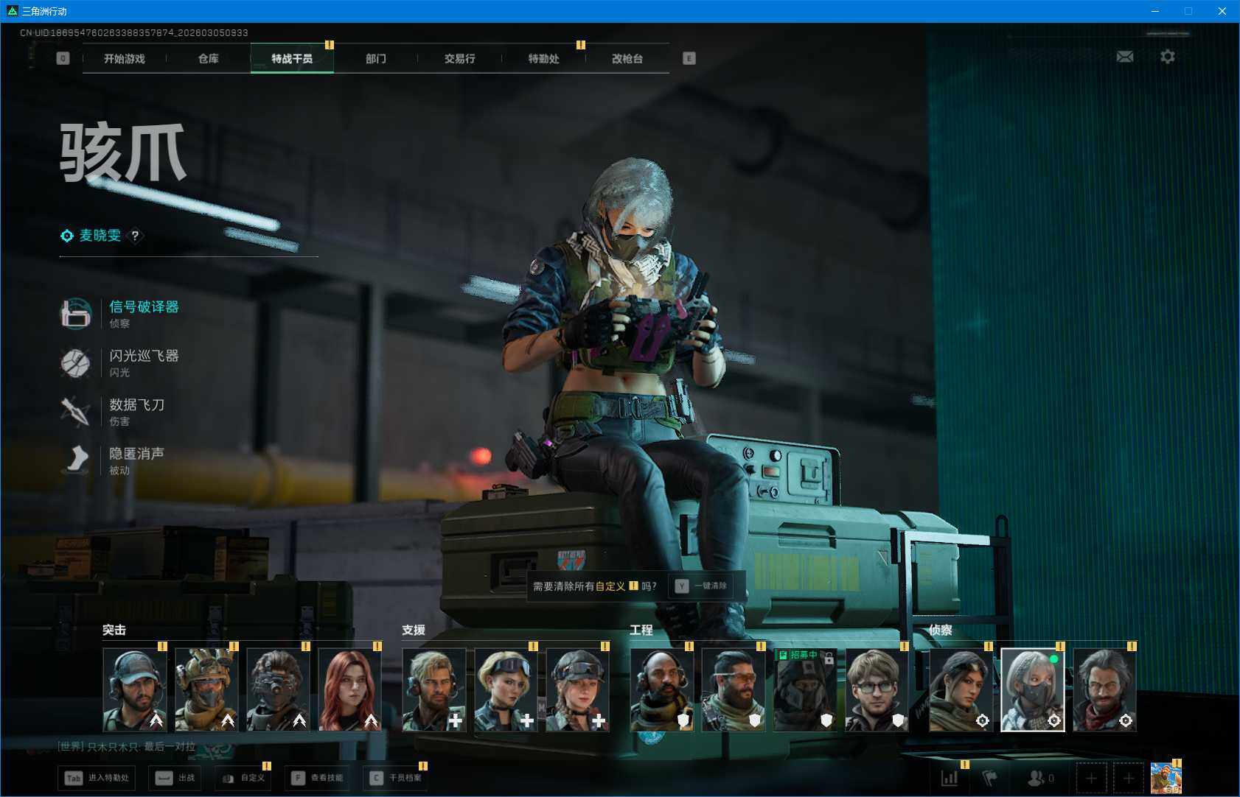
Task: Open the mail envelope icon
Action: [x=1125, y=57]
